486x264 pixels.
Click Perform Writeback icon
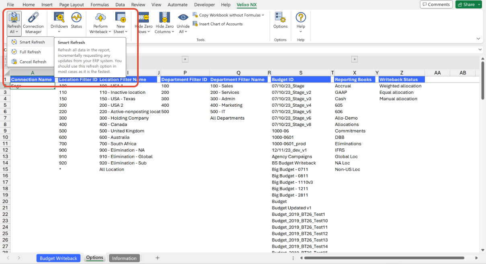tap(100, 18)
